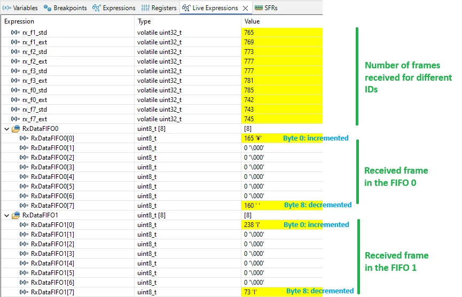Select the RxDataFIFO1[3] element
The image size is (462, 297).
[52, 254]
